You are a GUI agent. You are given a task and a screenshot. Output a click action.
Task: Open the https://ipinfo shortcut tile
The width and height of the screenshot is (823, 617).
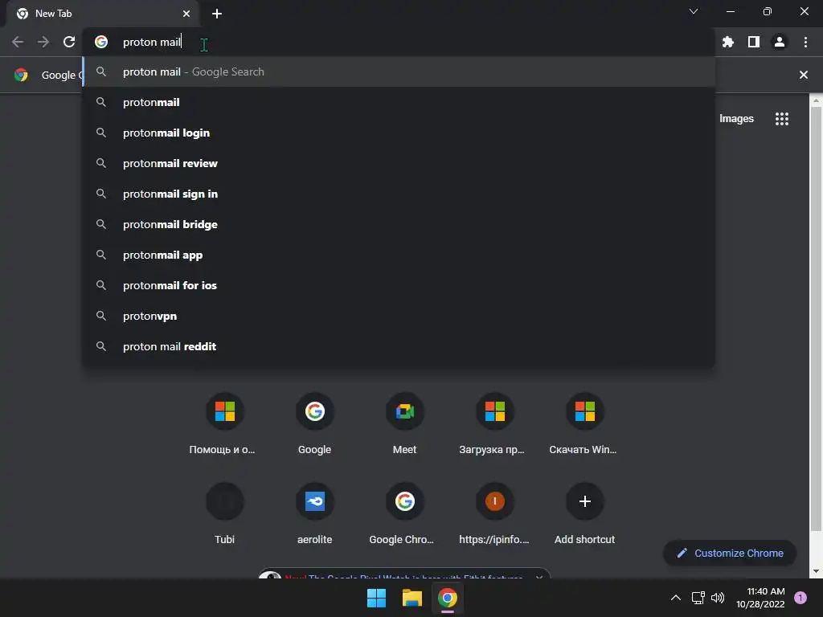[x=494, y=513]
